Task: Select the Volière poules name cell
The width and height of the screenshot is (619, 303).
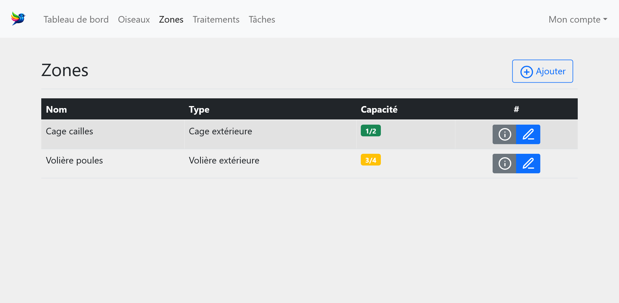Action: pyautogui.click(x=74, y=161)
